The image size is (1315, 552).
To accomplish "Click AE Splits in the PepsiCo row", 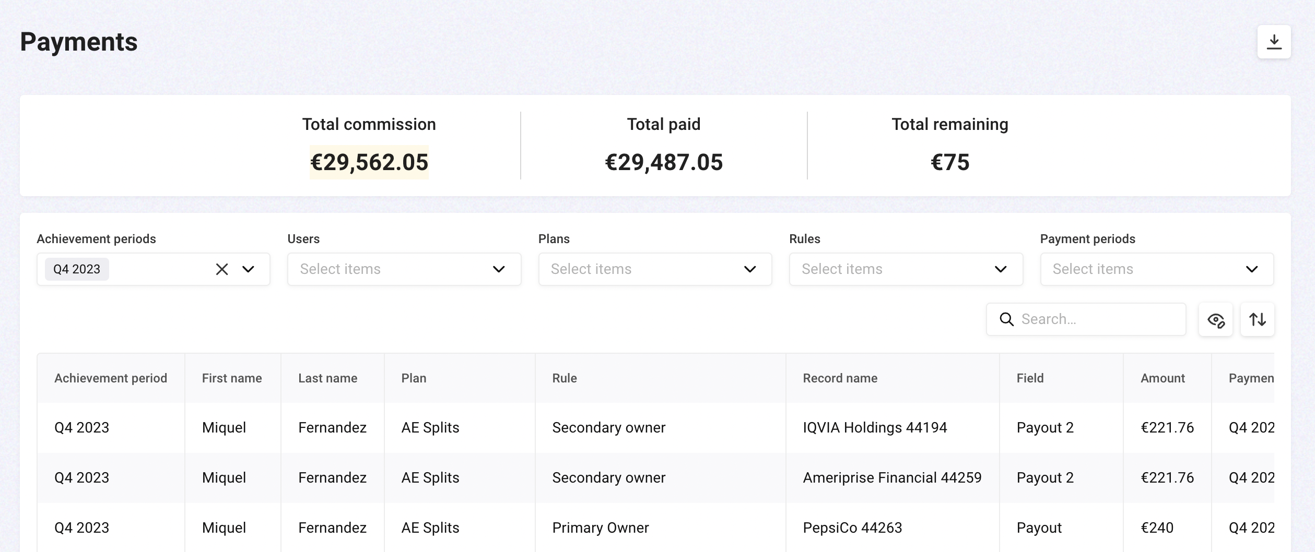I will (x=430, y=528).
